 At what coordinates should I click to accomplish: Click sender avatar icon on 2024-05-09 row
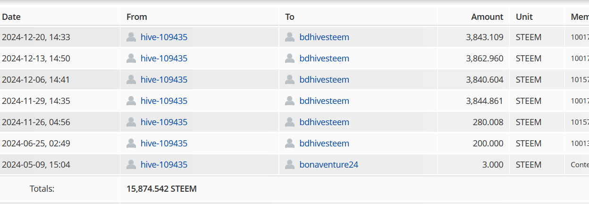(131, 165)
